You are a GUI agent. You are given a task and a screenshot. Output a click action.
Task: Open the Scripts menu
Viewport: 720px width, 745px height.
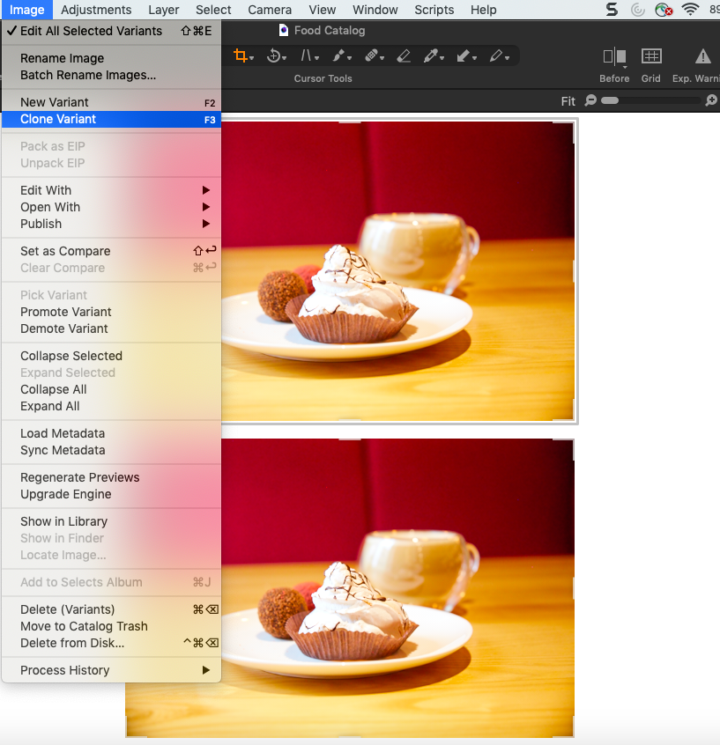(x=434, y=10)
